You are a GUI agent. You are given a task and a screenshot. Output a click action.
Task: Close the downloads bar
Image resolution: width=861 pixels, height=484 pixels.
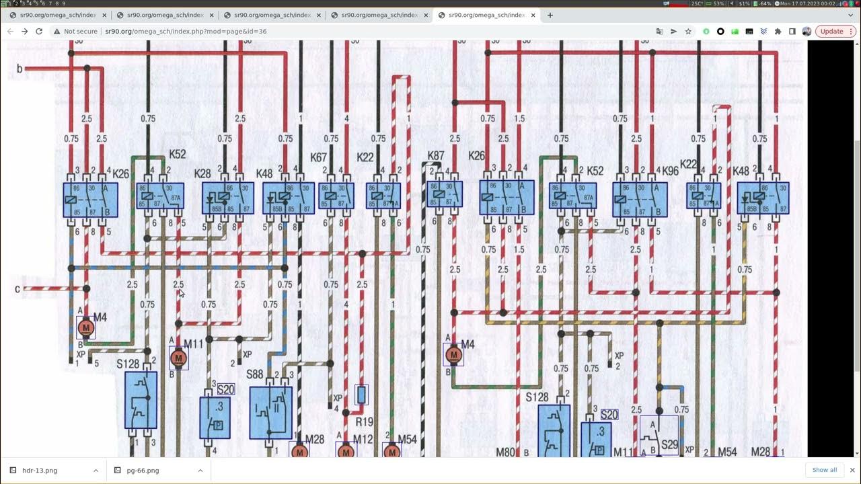tap(852, 470)
